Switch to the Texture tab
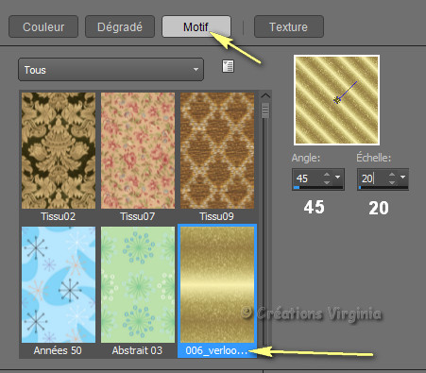 (289, 26)
